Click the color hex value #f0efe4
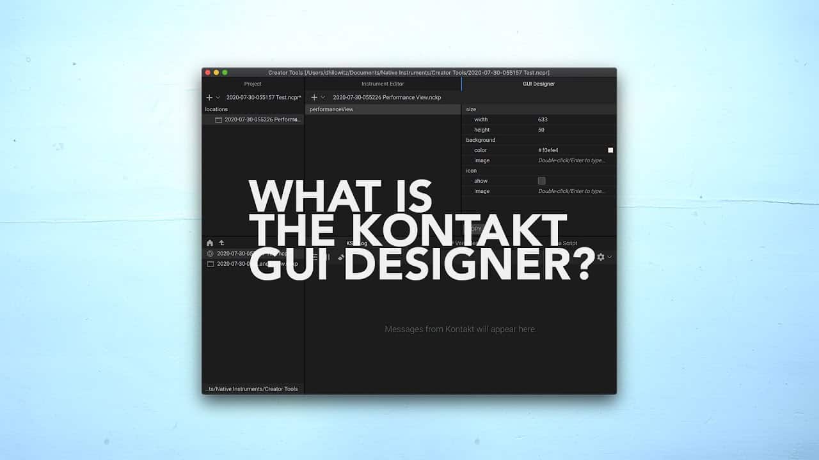The width and height of the screenshot is (819, 460). pyautogui.click(x=548, y=150)
